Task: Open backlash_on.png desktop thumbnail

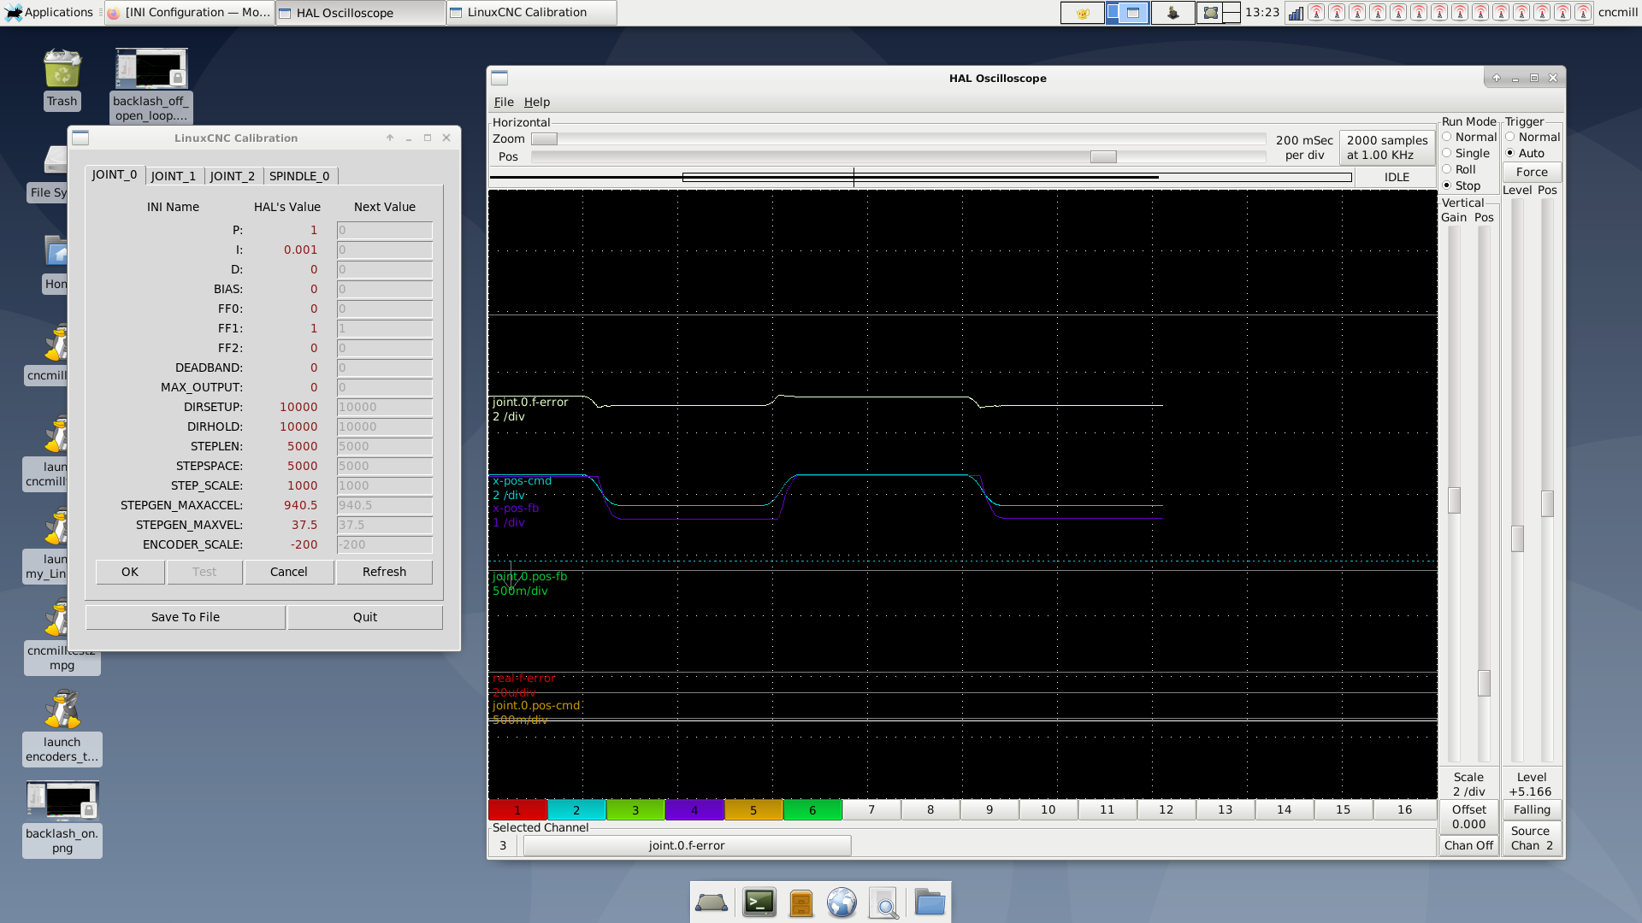Action: click(x=62, y=818)
